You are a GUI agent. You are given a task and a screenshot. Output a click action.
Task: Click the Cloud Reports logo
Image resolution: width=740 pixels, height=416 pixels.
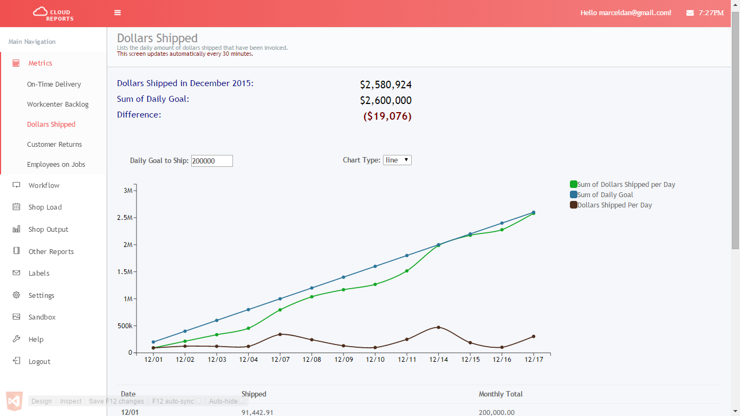click(53, 14)
